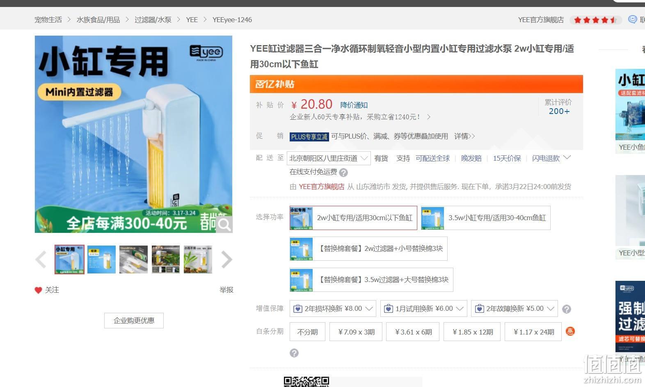Select 替换棉套餐 3.5w过滤器+大号替换棉3块
645x387 pixels.
(x=371, y=280)
